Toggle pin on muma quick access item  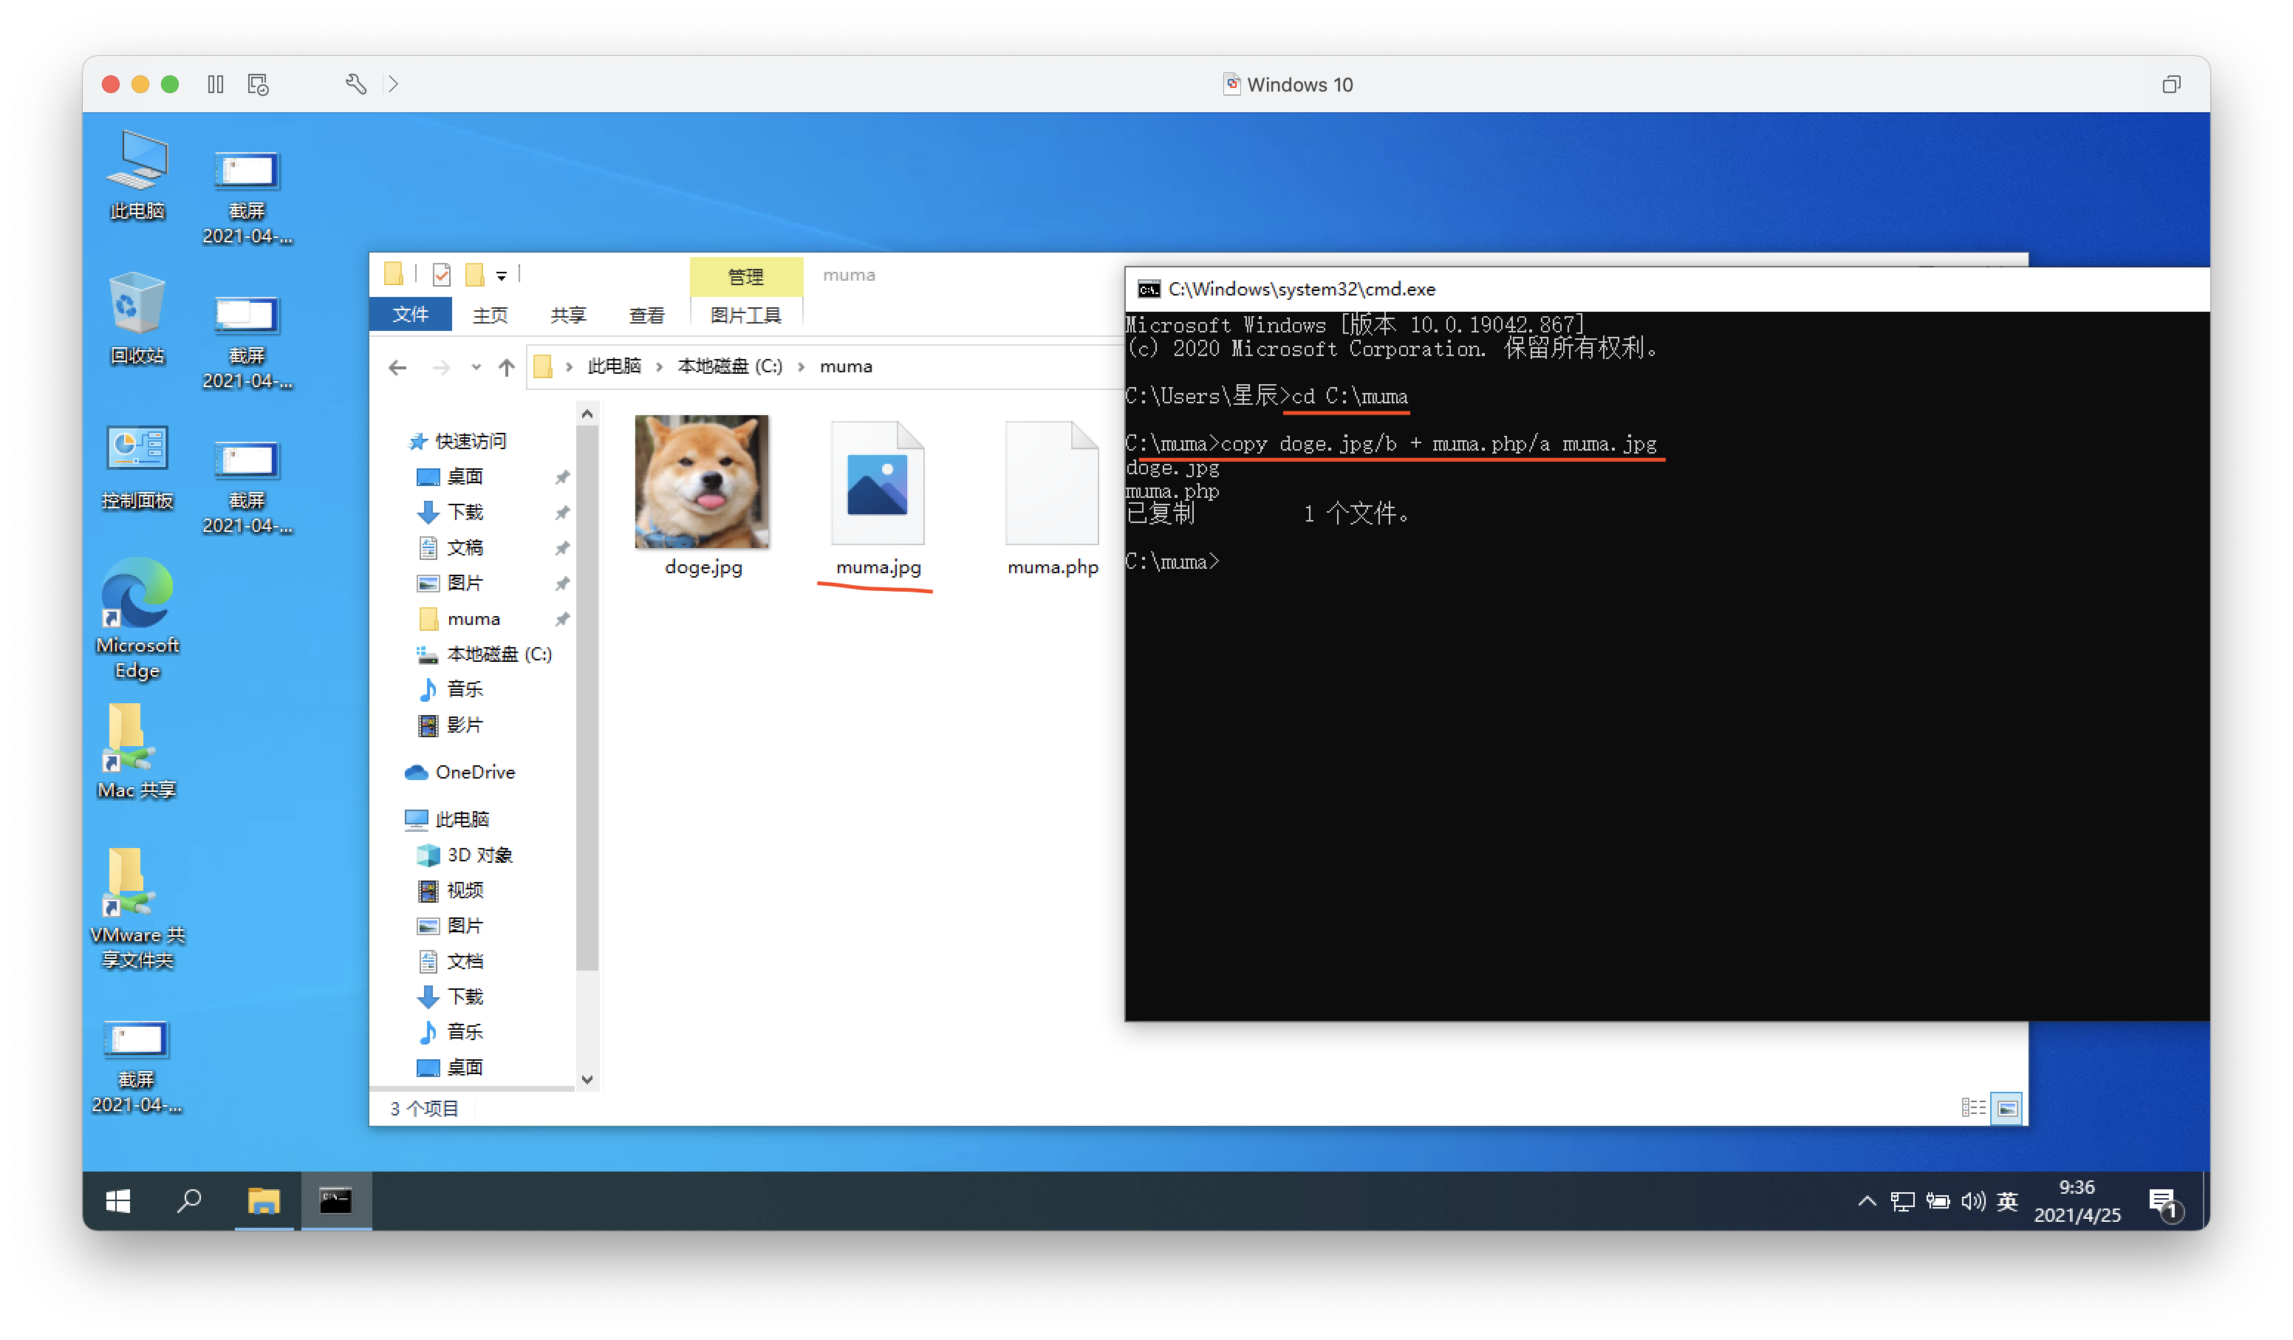(x=562, y=618)
